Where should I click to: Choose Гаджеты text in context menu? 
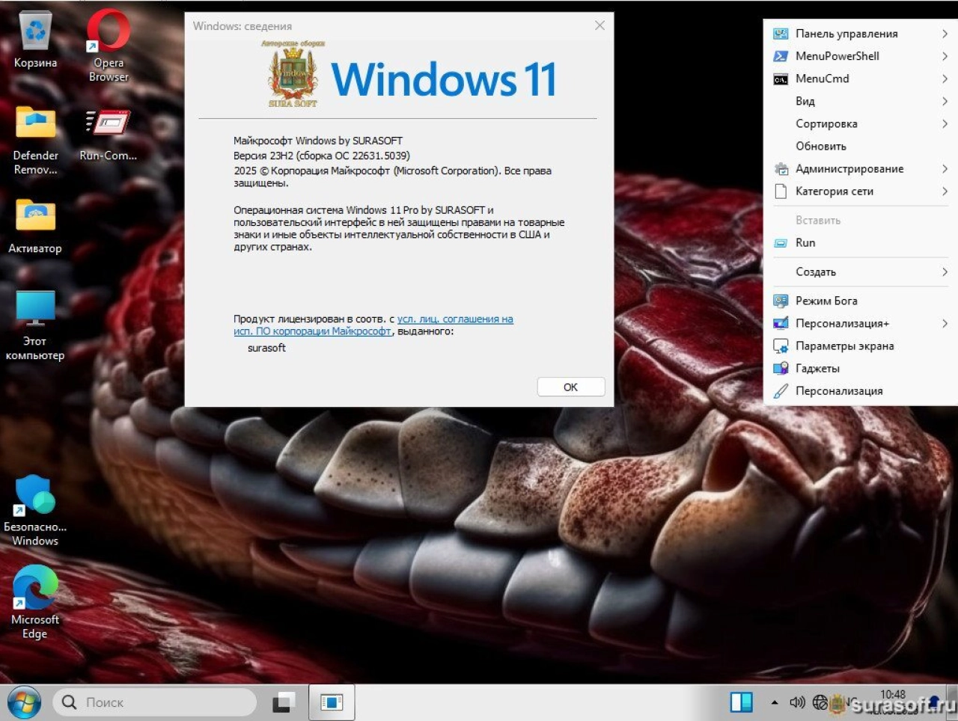tap(817, 368)
